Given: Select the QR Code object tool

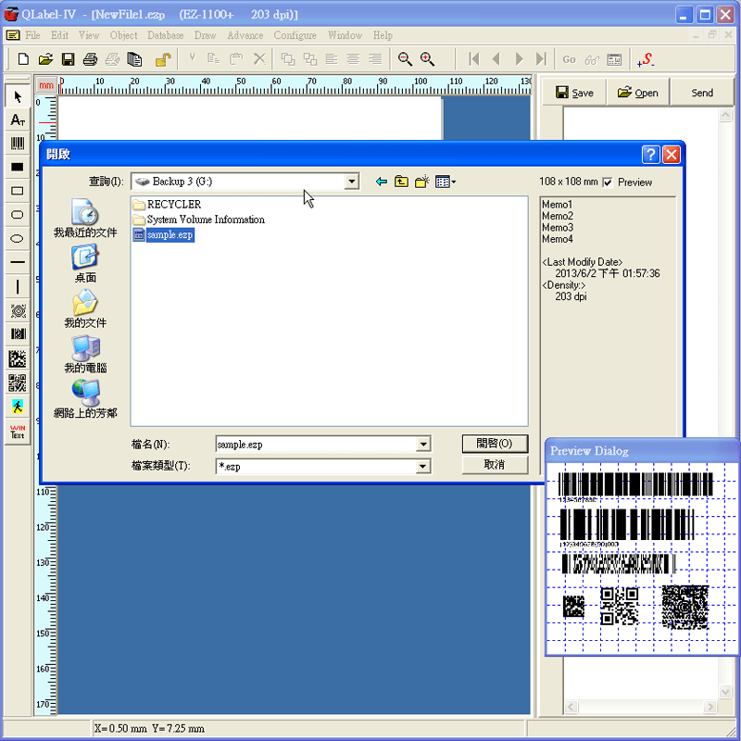Looking at the screenshot, I should click(x=17, y=383).
